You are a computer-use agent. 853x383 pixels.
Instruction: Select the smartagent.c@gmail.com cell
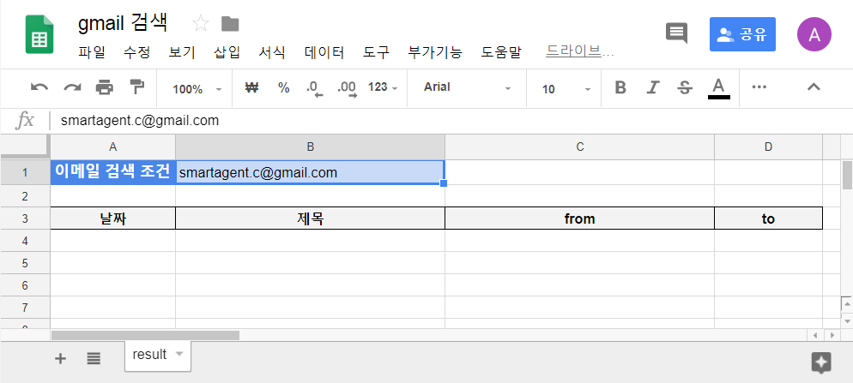tap(310, 173)
